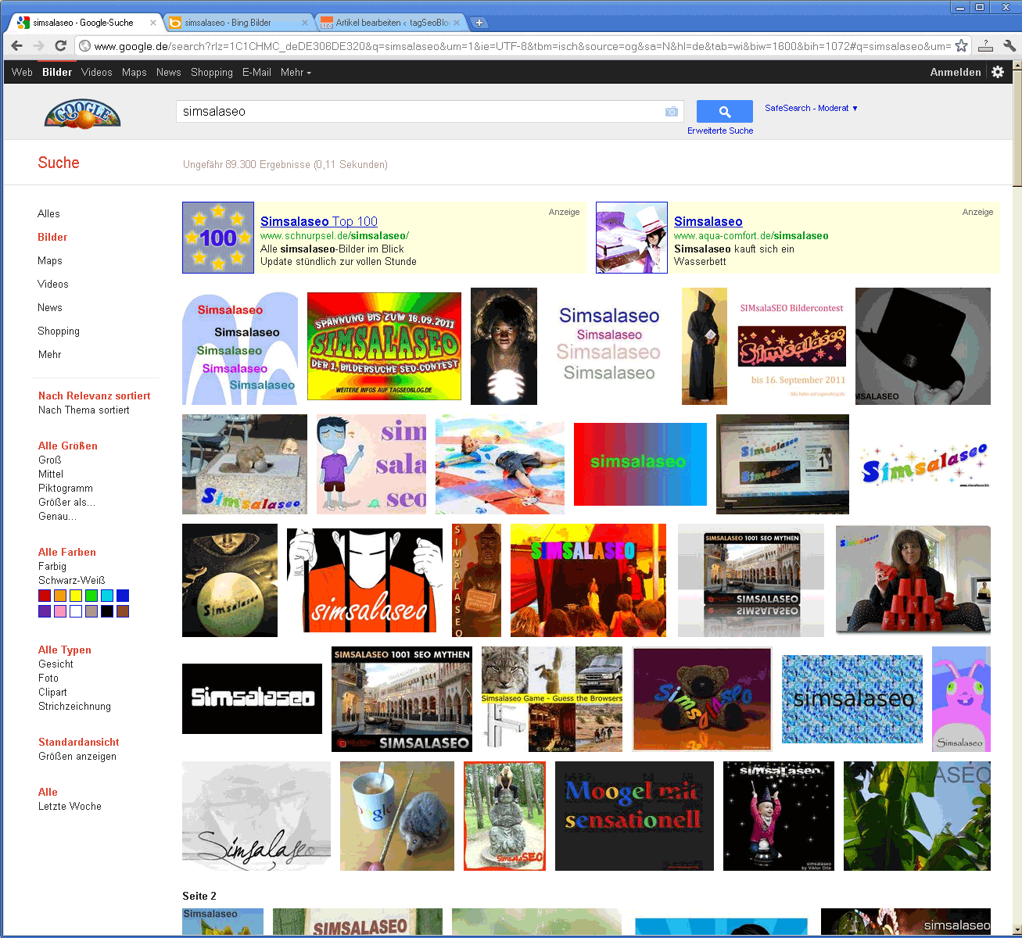This screenshot has height=938, width=1022.
Task: Toggle Größen anzeigen view option
Action: [77, 756]
